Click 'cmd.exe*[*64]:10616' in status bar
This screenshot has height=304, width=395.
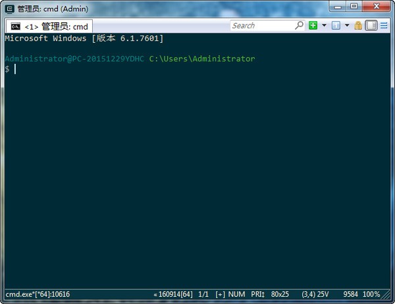tap(38, 294)
